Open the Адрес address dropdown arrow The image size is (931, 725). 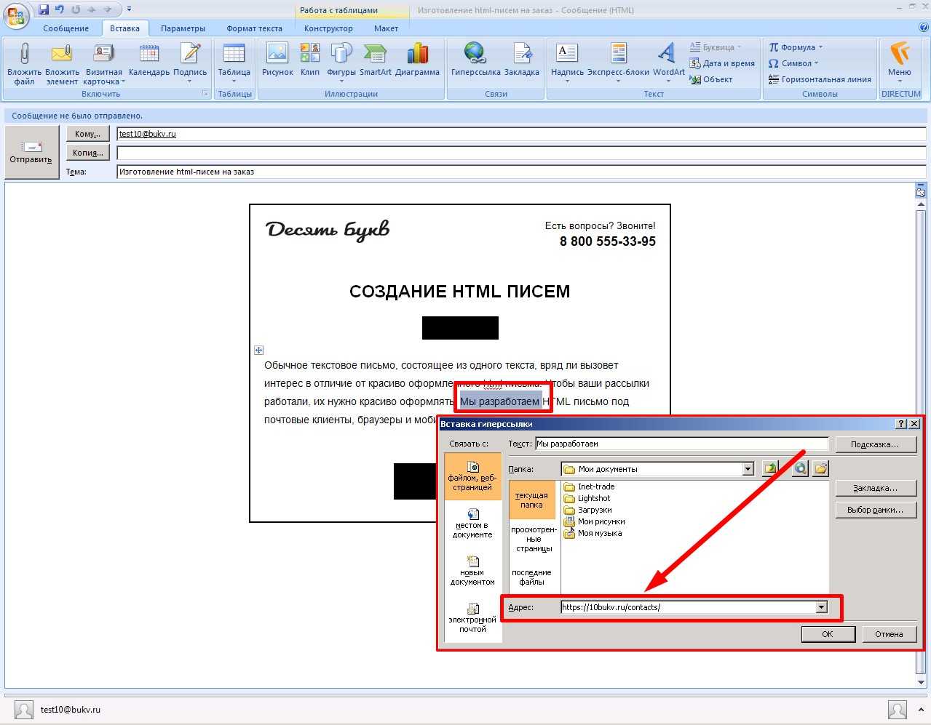click(821, 607)
